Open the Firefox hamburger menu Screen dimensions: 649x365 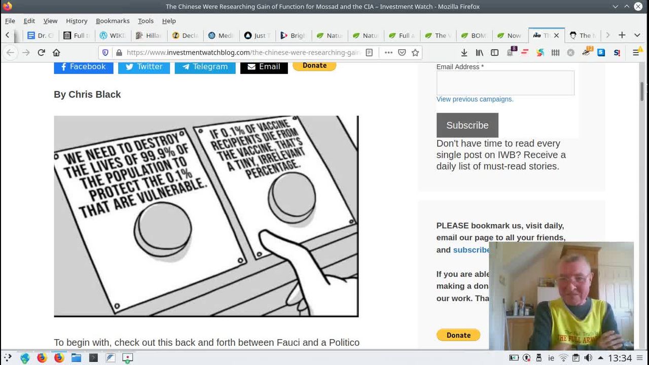coord(636,53)
